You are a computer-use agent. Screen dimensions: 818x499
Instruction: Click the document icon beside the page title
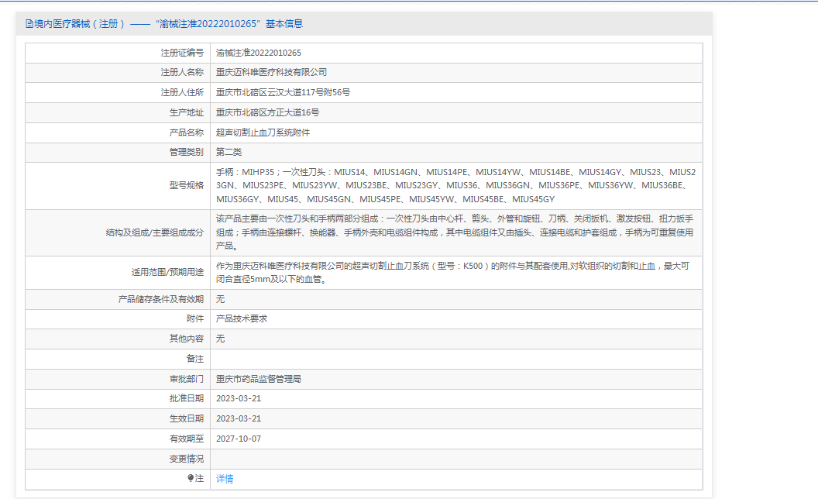(x=29, y=24)
